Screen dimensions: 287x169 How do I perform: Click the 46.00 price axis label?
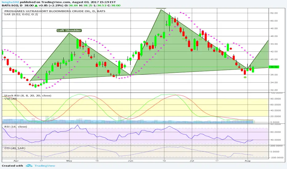pyautogui.click(x=274, y=36)
